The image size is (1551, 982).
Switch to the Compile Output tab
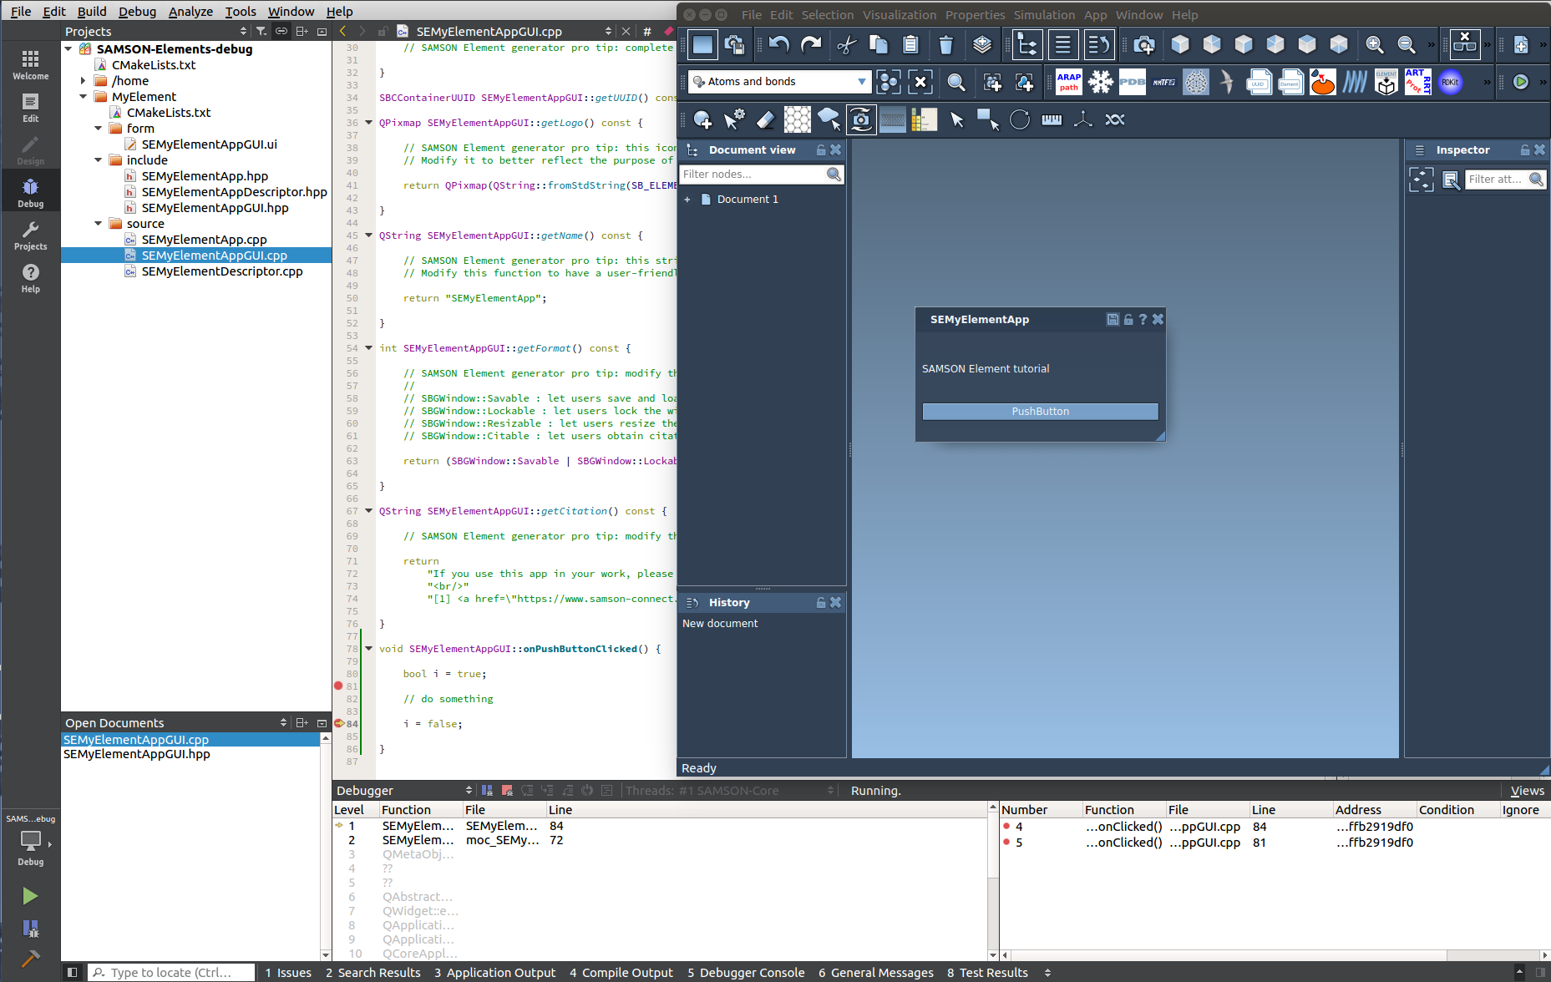coord(621,972)
